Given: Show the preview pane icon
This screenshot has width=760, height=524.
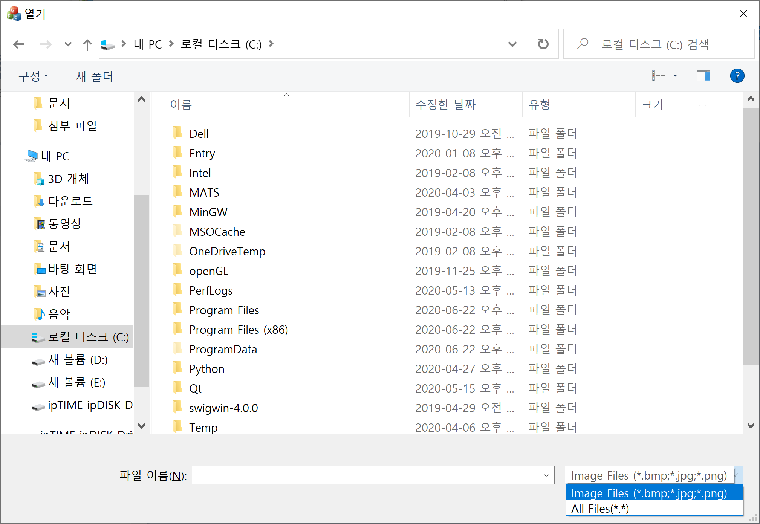Looking at the screenshot, I should point(703,76).
